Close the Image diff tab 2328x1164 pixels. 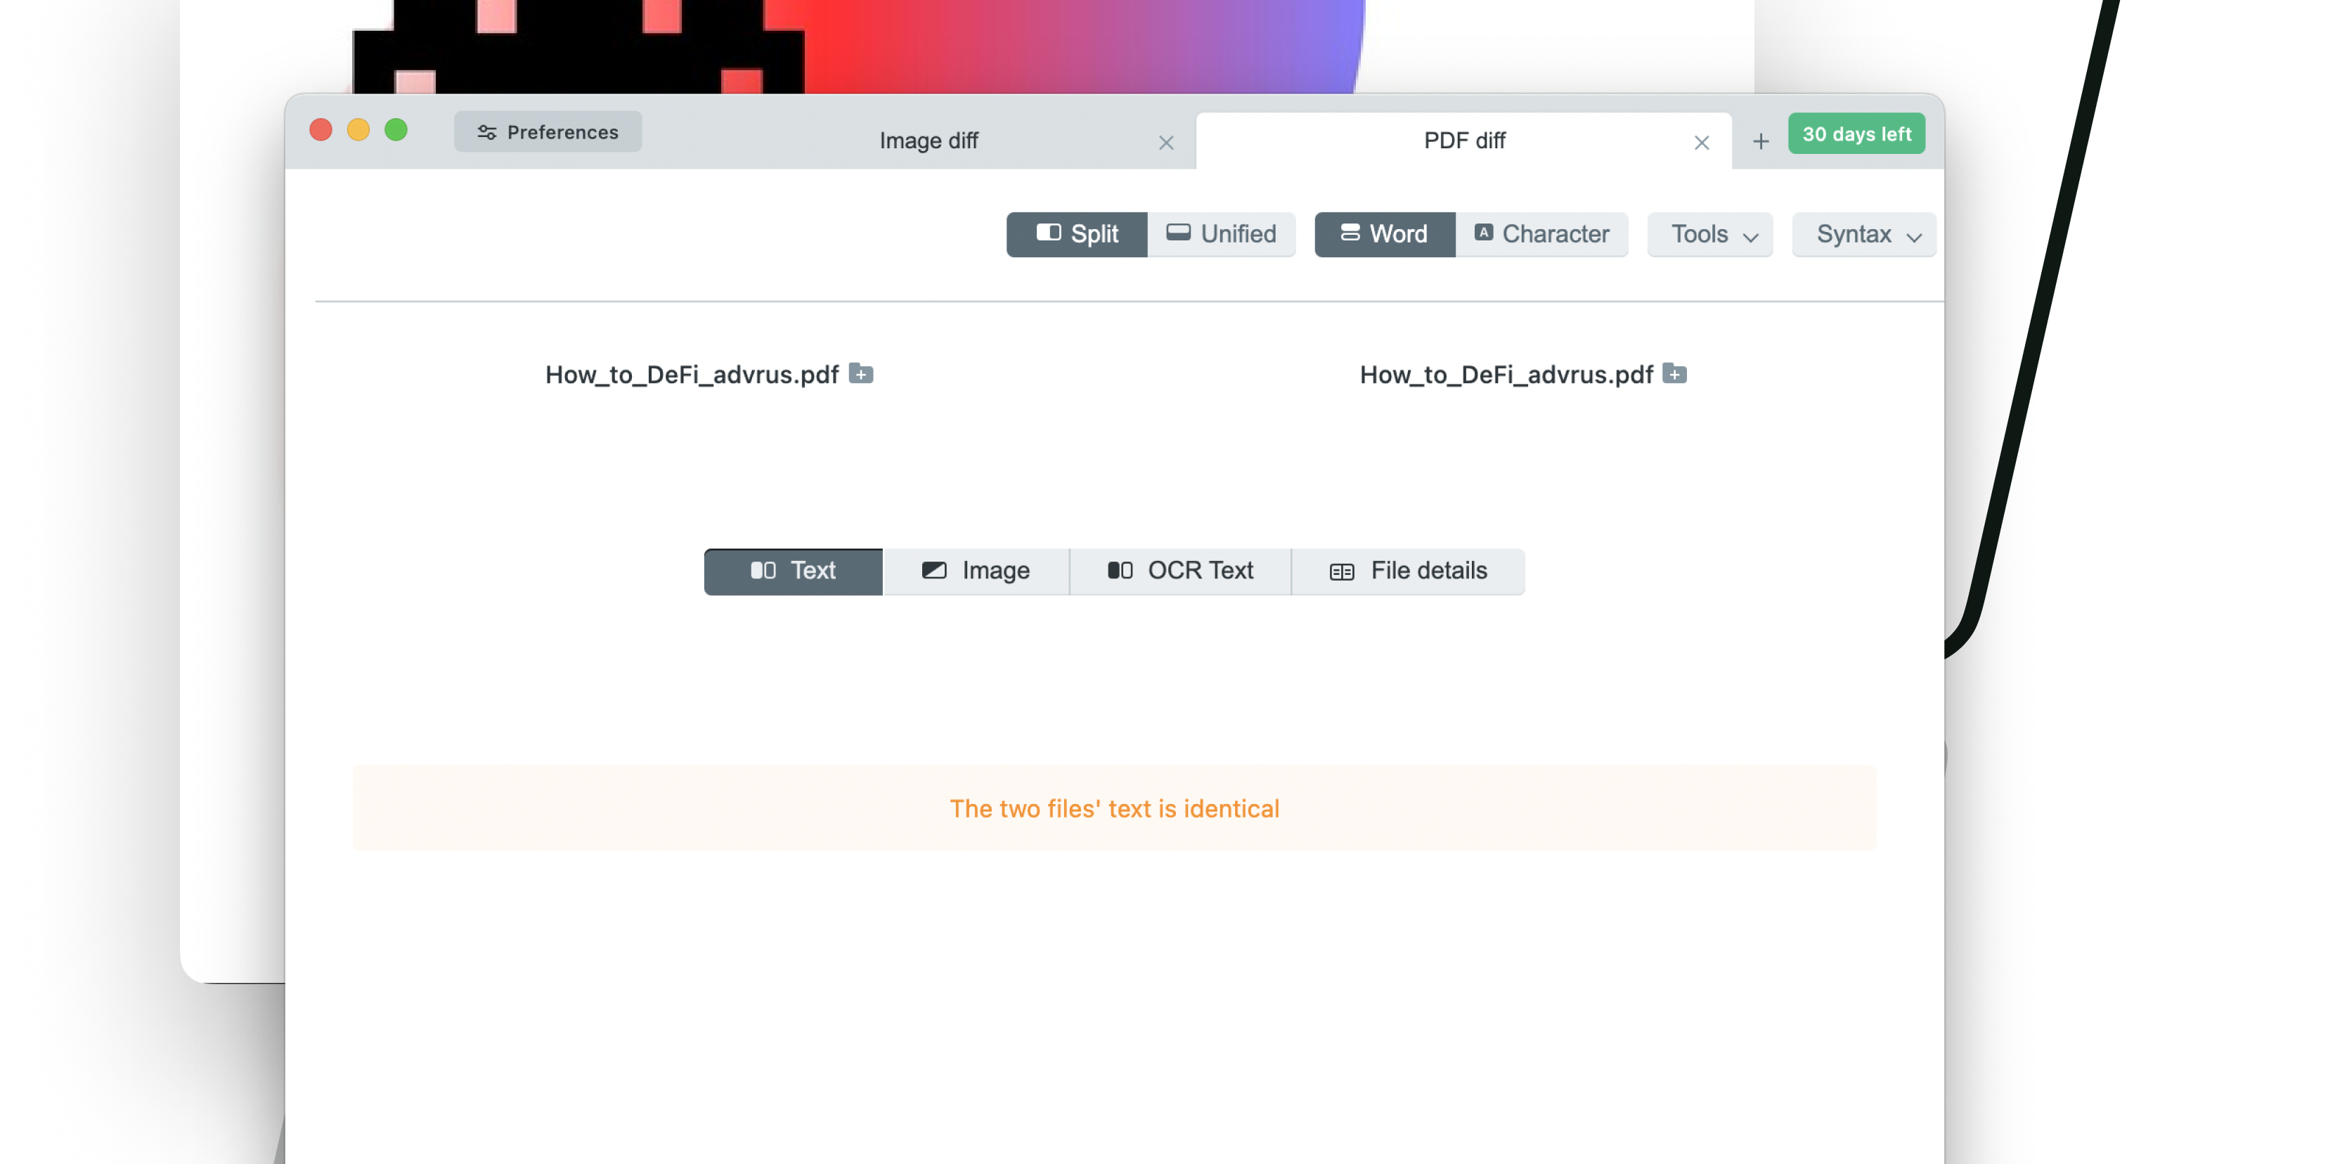point(1166,143)
